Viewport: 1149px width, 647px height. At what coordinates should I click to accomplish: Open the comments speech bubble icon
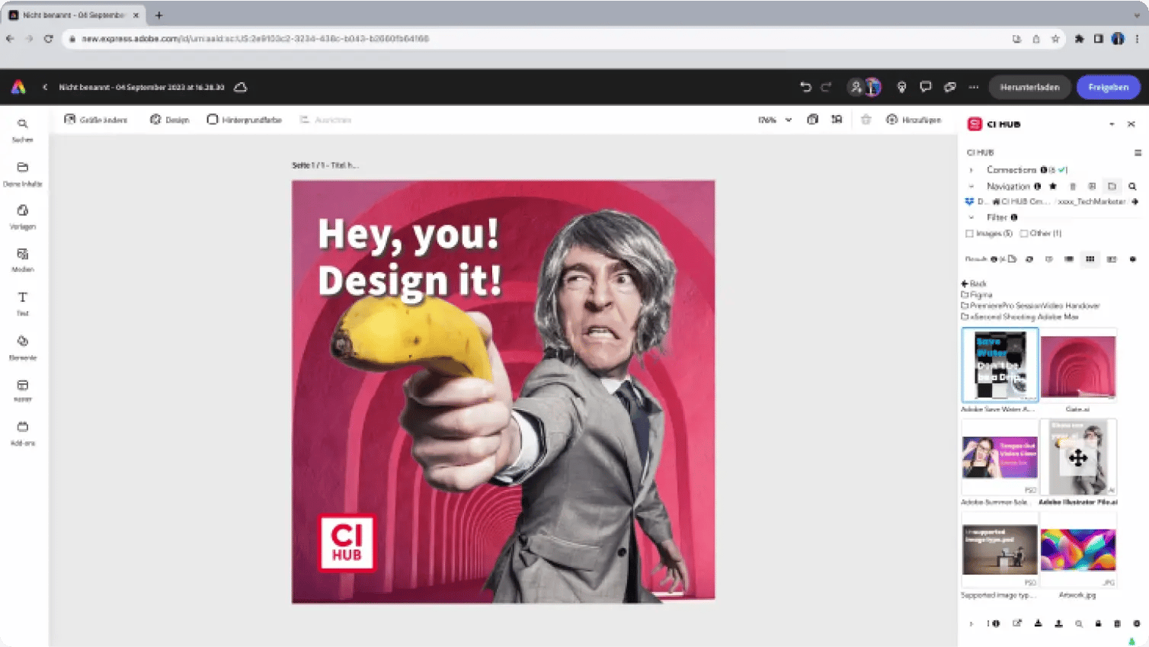point(926,87)
